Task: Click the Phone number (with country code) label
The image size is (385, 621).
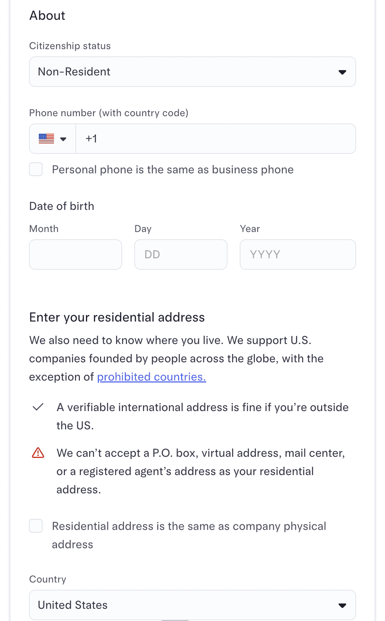Action: 109,113
